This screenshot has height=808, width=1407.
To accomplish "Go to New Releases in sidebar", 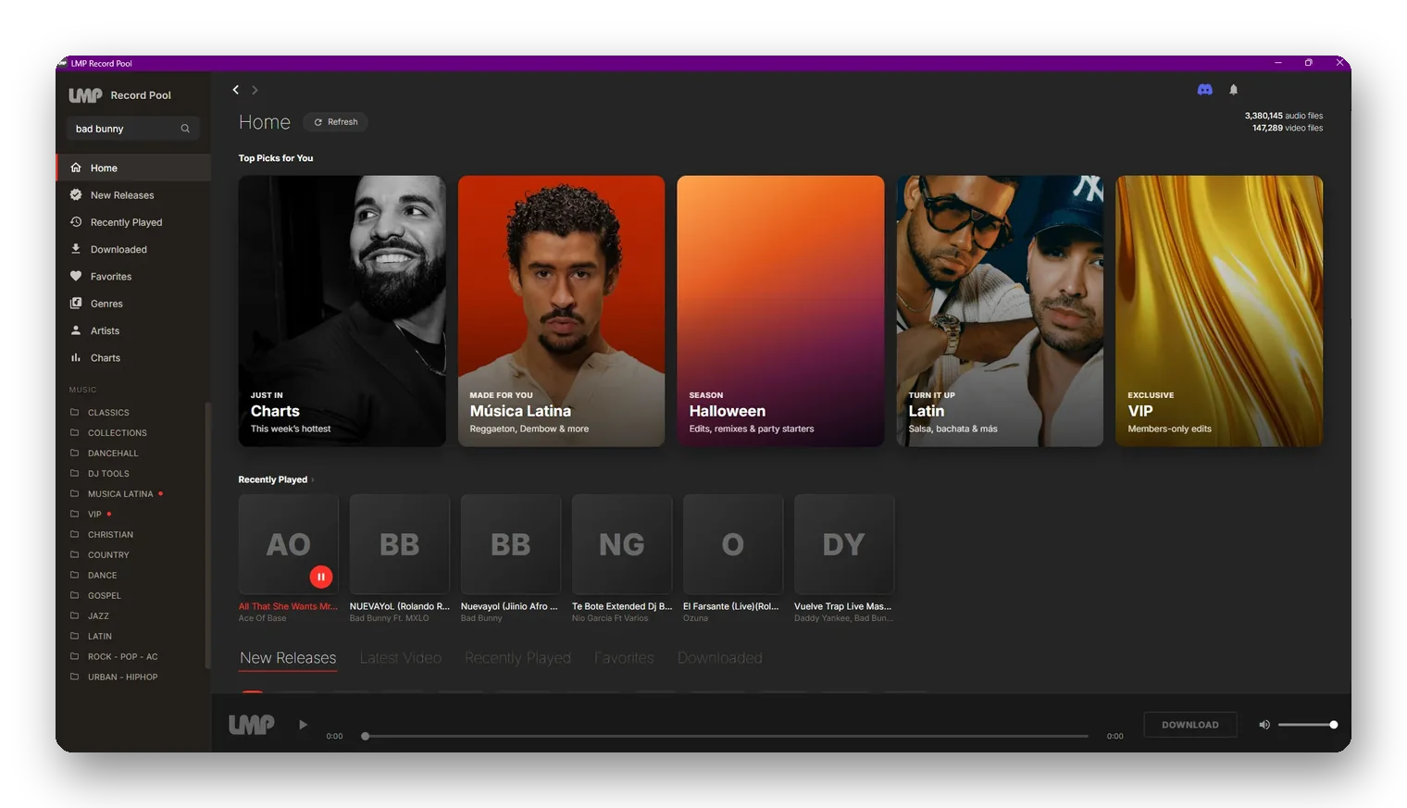I will (133, 195).
